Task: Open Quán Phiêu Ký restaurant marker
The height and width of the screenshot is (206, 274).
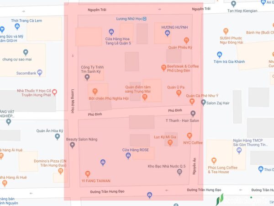Action: pyautogui.click(x=186, y=40)
